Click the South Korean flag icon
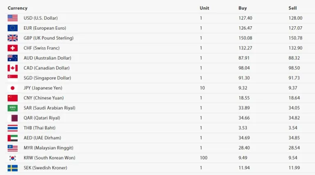Viewport: 315px width, 175px height. coord(13,158)
